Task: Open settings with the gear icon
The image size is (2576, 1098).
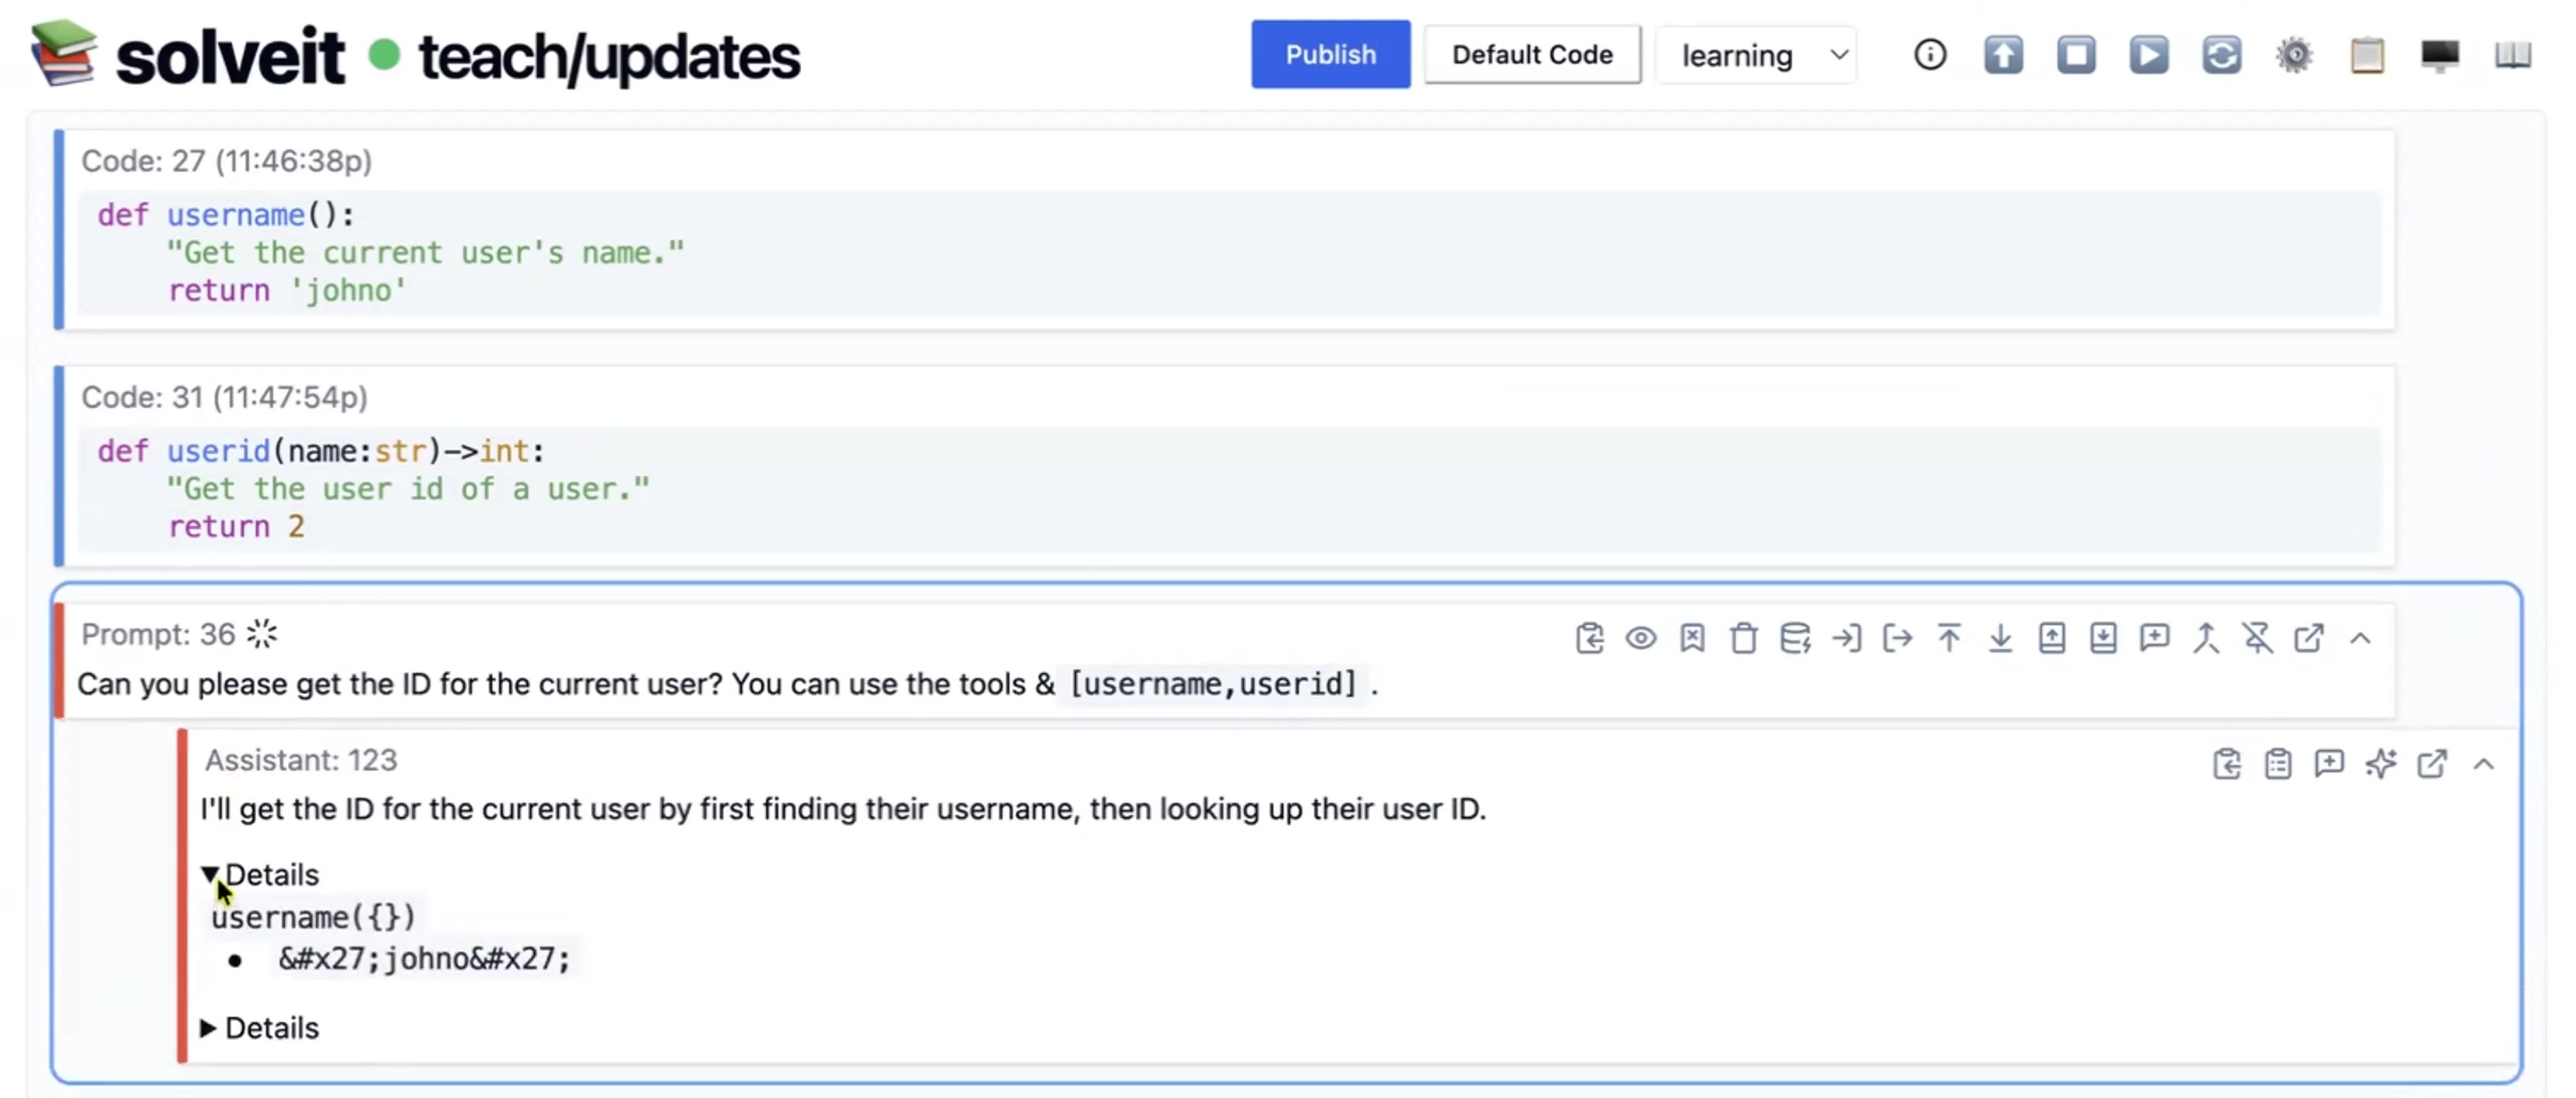Action: (x=2294, y=55)
